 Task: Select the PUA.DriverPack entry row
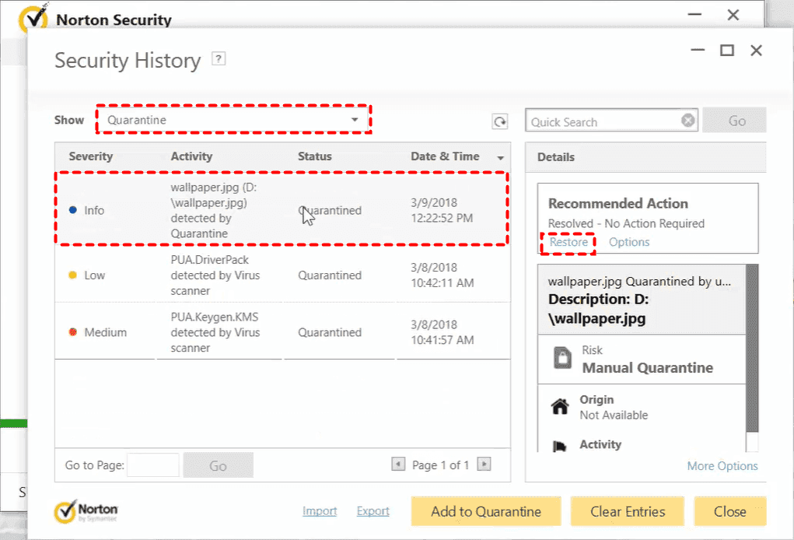280,275
